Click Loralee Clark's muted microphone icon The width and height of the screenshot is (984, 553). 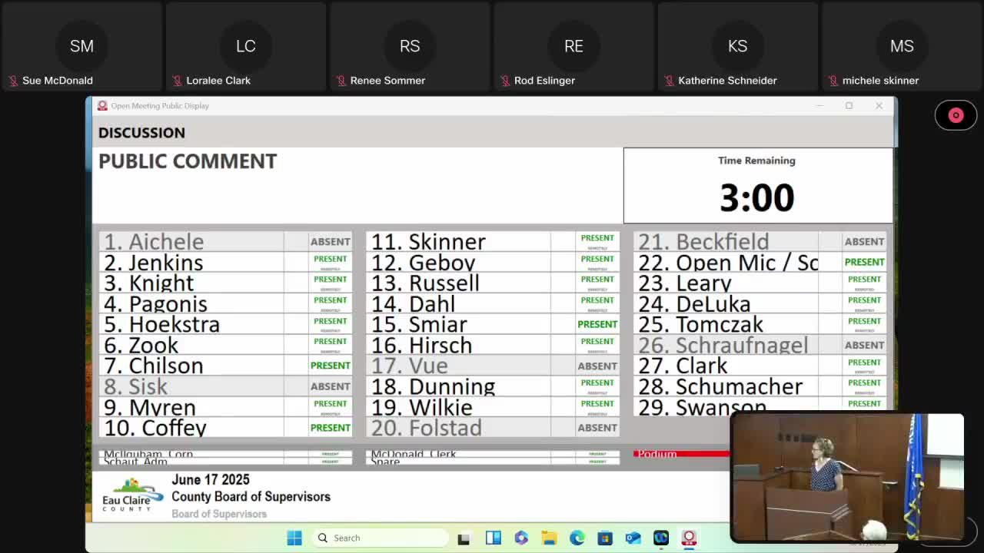coord(178,81)
